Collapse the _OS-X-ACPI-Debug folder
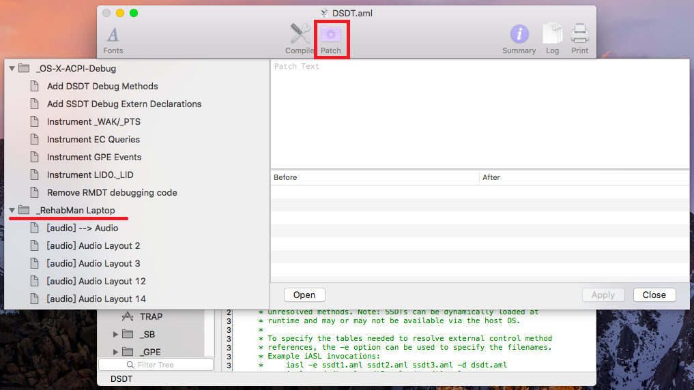This screenshot has width=694, height=390. pyautogui.click(x=12, y=69)
